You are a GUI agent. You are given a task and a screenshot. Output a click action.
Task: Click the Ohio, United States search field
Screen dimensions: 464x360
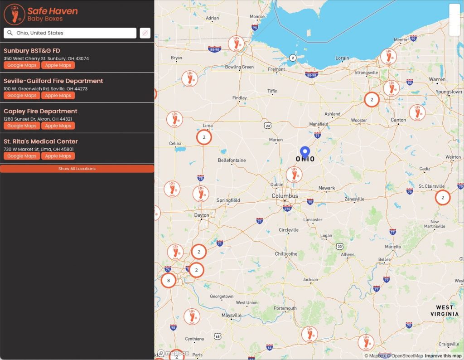coord(72,33)
